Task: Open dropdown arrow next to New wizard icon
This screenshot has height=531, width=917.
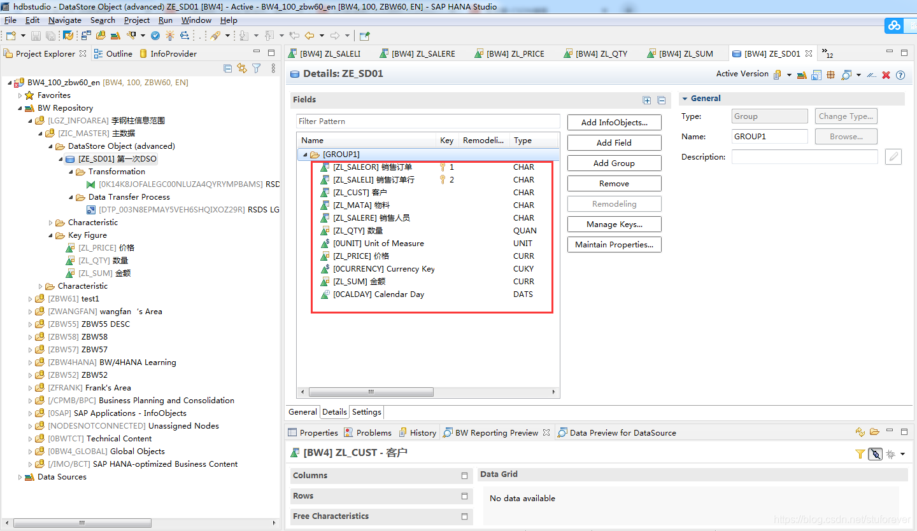Action: pos(24,36)
